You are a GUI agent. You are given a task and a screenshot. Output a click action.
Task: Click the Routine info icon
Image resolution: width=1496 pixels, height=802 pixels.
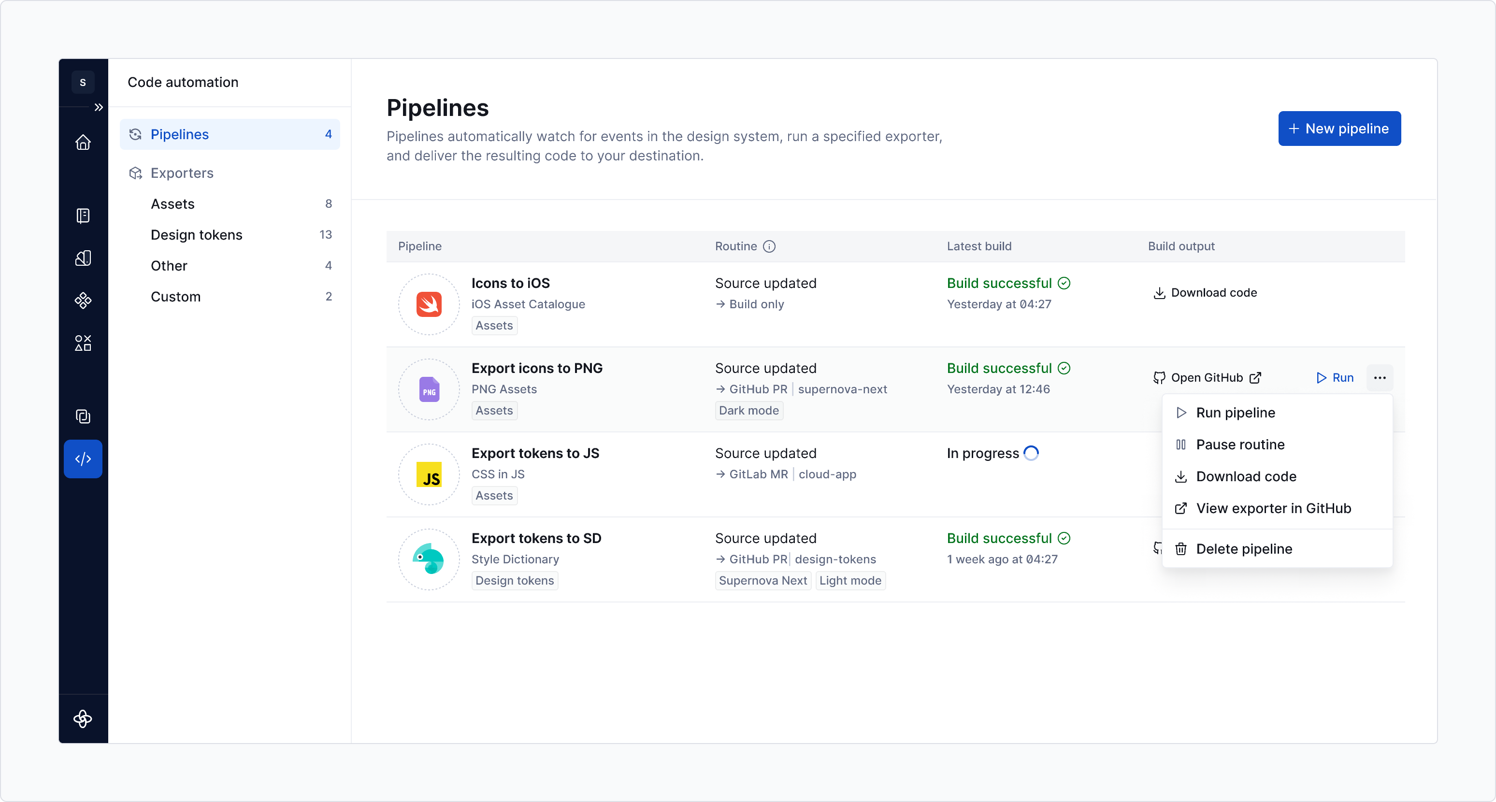coord(769,246)
